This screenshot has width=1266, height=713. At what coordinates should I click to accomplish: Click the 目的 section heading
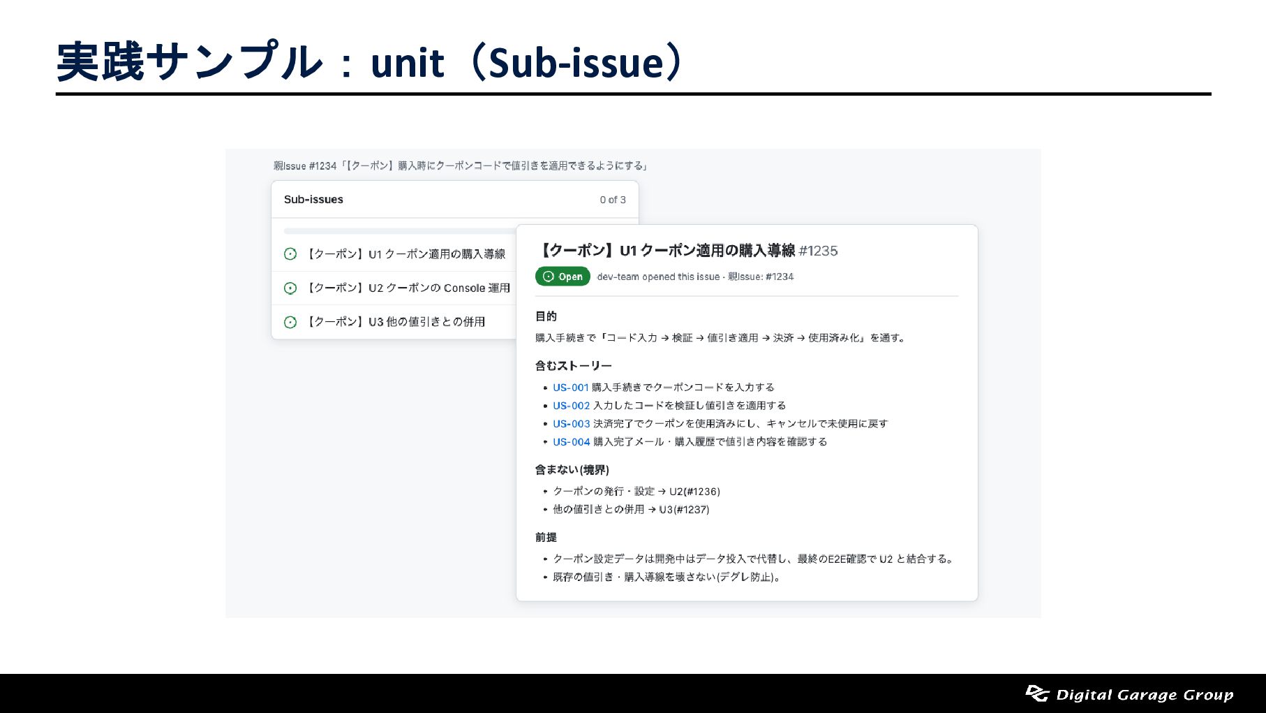546,316
